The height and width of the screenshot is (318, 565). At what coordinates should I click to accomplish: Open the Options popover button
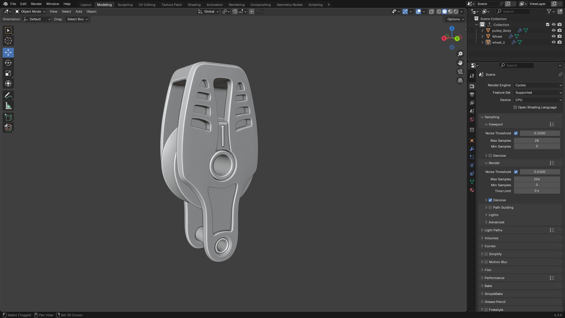455,19
